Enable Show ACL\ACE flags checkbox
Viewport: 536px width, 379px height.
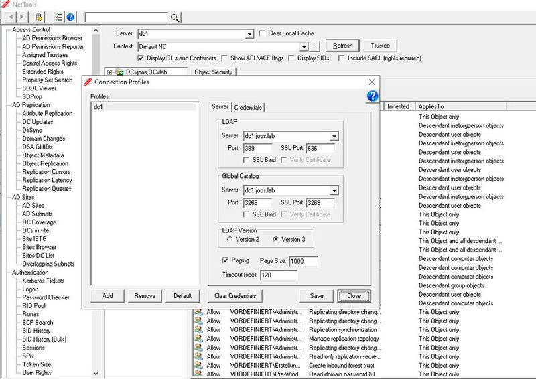click(224, 58)
